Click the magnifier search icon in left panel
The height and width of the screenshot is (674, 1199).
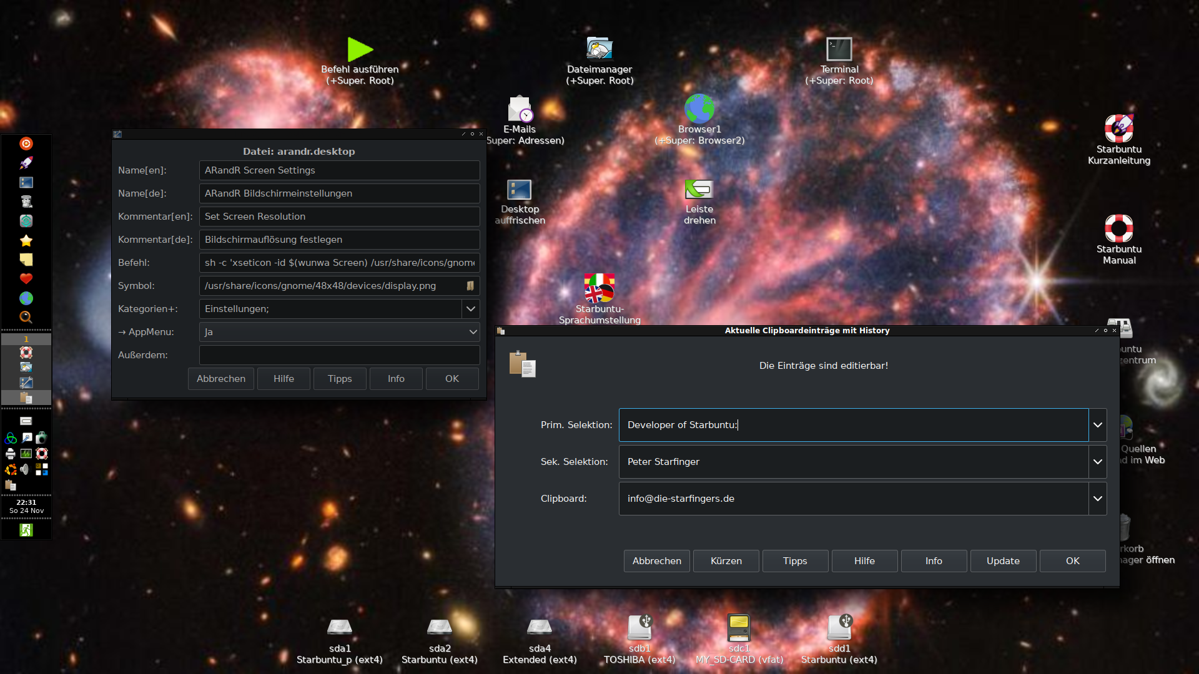(26, 317)
